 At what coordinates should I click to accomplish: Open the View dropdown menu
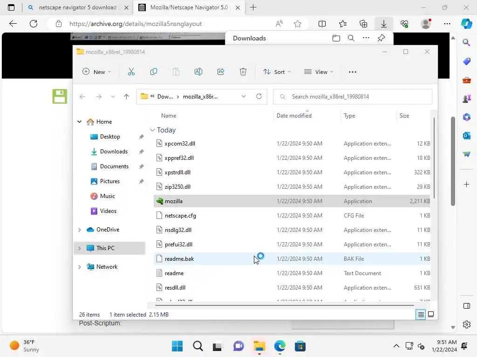[x=319, y=72]
